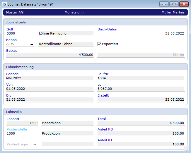The image size is (191, 153).
Task: Toggle the Exportiert checkbox
Action: coord(100,44)
